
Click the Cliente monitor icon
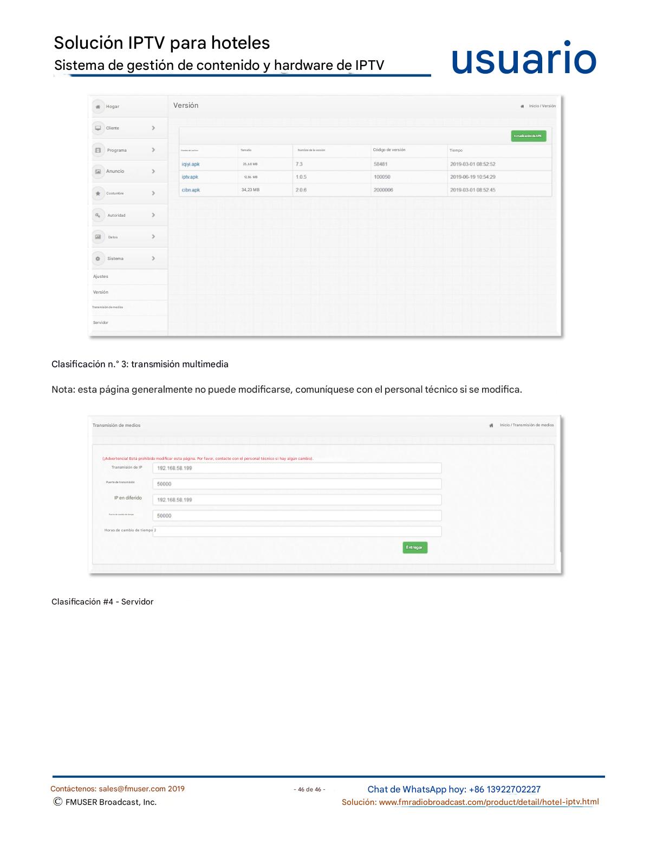point(98,128)
